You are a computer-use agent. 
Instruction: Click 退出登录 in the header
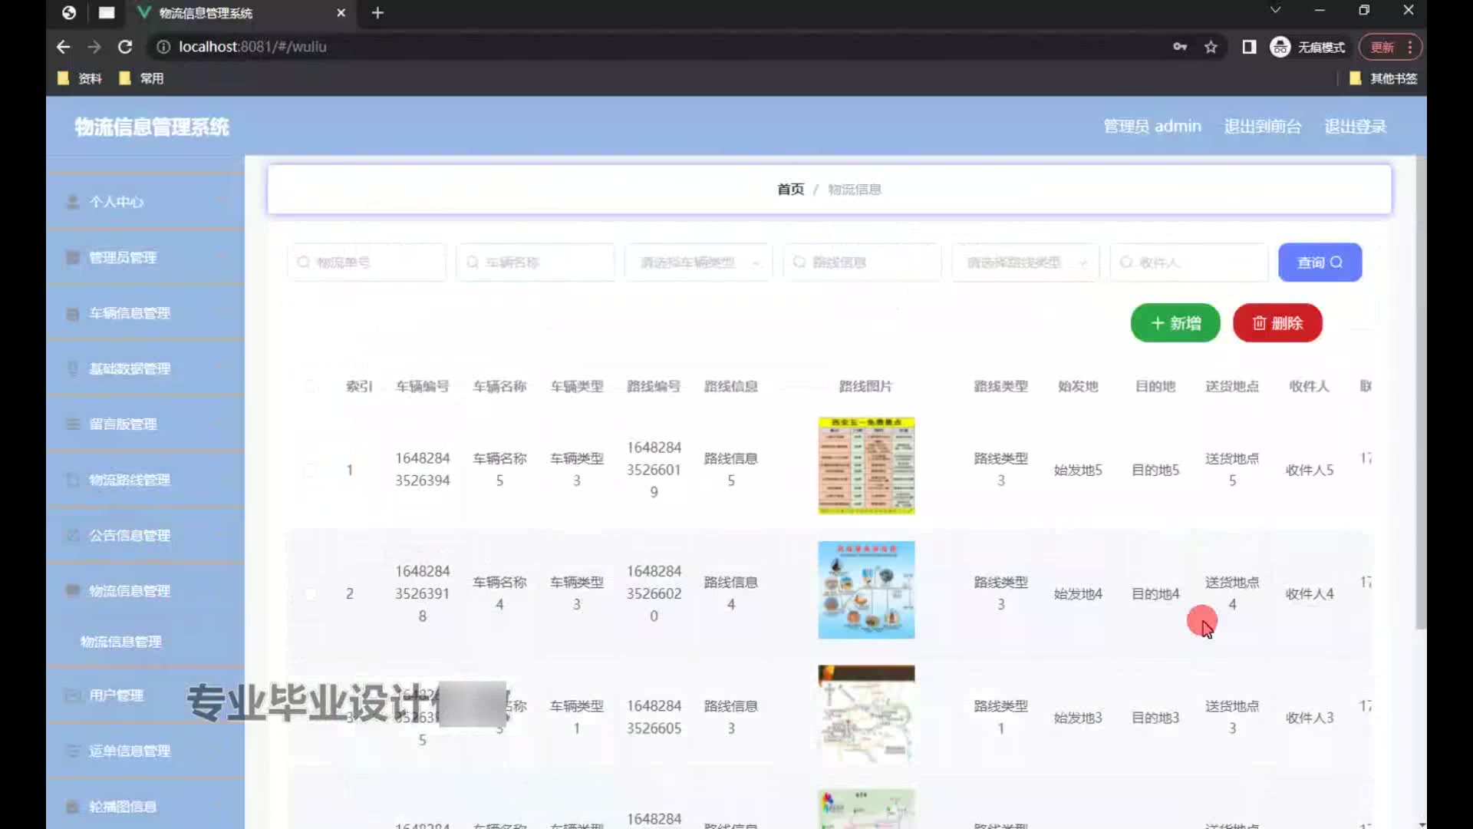1355,127
